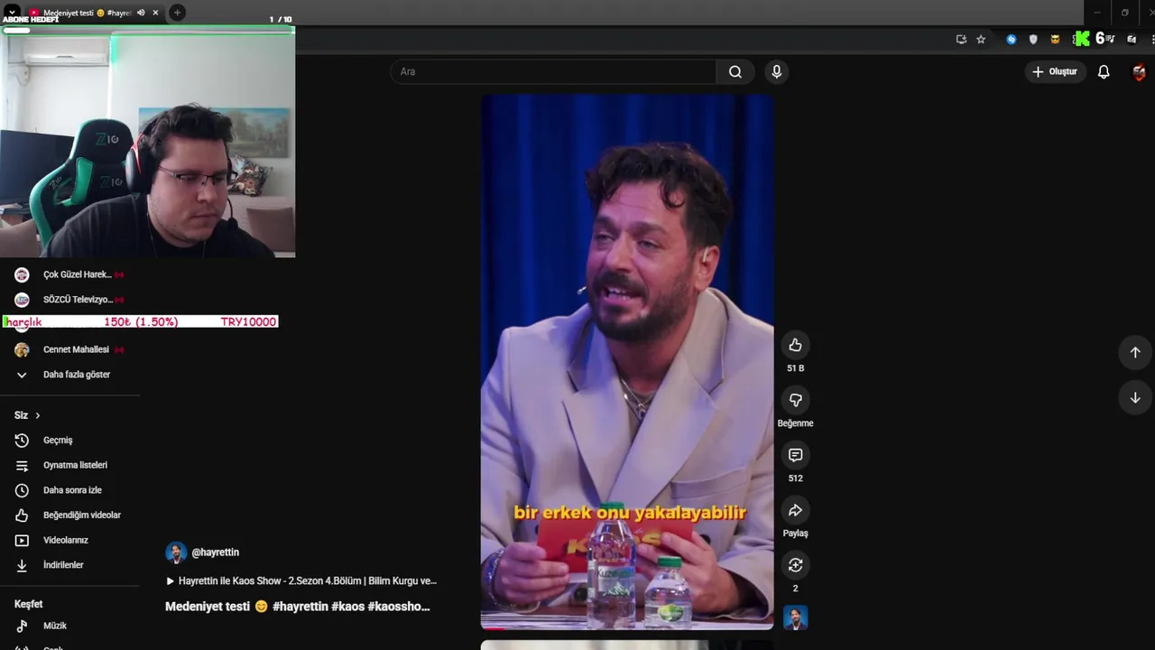Open the @hayrettin channel link
Screen dimensions: 1155x650
click(216, 552)
